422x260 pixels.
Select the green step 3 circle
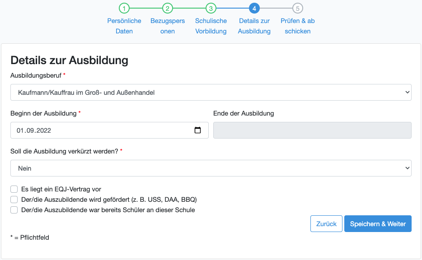(211, 8)
